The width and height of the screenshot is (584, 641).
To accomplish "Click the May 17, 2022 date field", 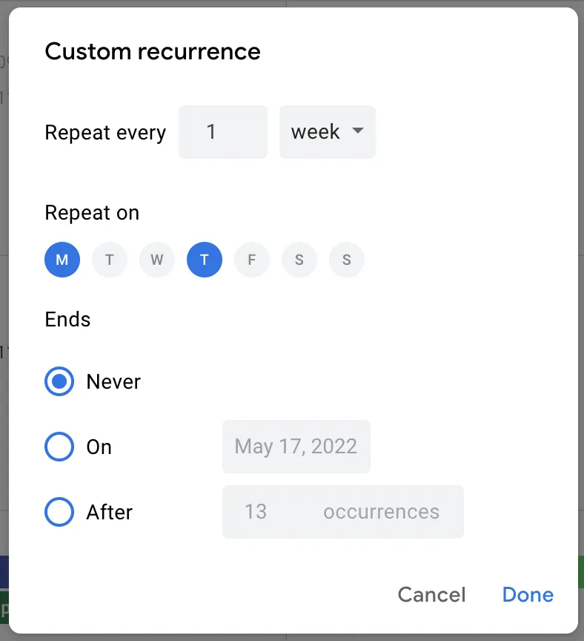I will [296, 447].
